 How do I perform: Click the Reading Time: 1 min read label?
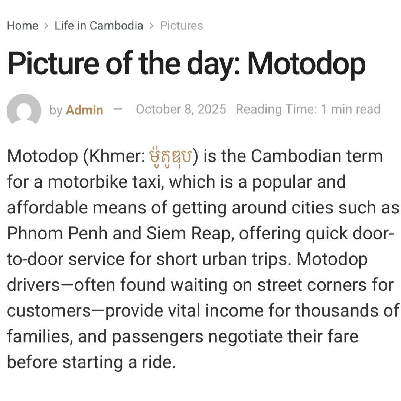click(x=308, y=109)
